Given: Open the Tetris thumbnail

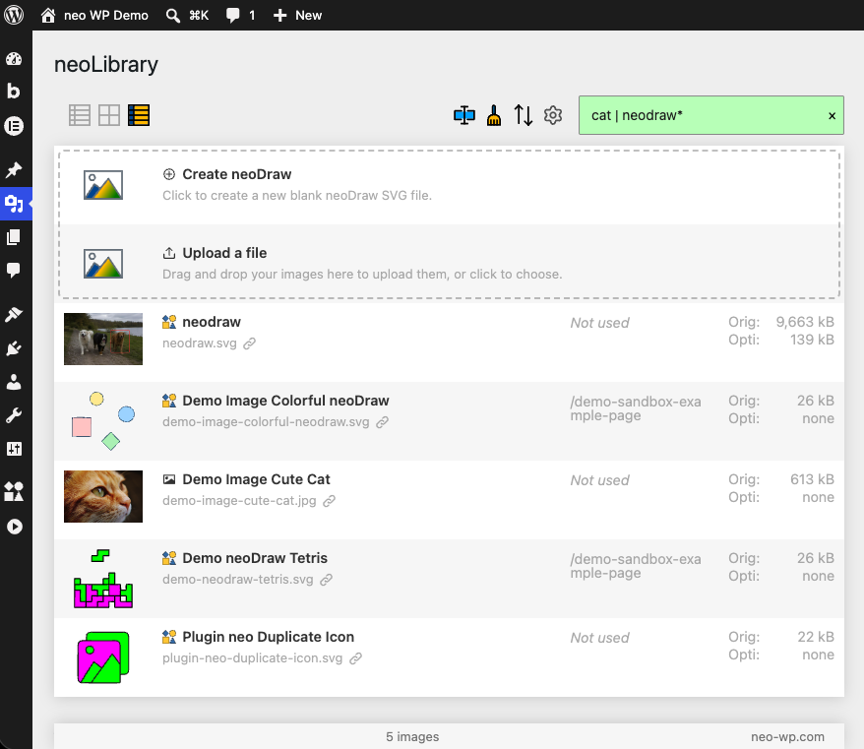Looking at the screenshot, I should point(103,579).
